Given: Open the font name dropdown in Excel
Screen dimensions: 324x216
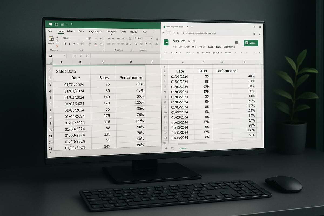Looking at the screenshot, I should point(87,38).
